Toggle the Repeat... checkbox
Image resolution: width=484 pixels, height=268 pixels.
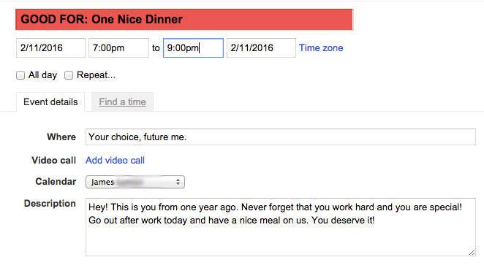pos(69,75)
